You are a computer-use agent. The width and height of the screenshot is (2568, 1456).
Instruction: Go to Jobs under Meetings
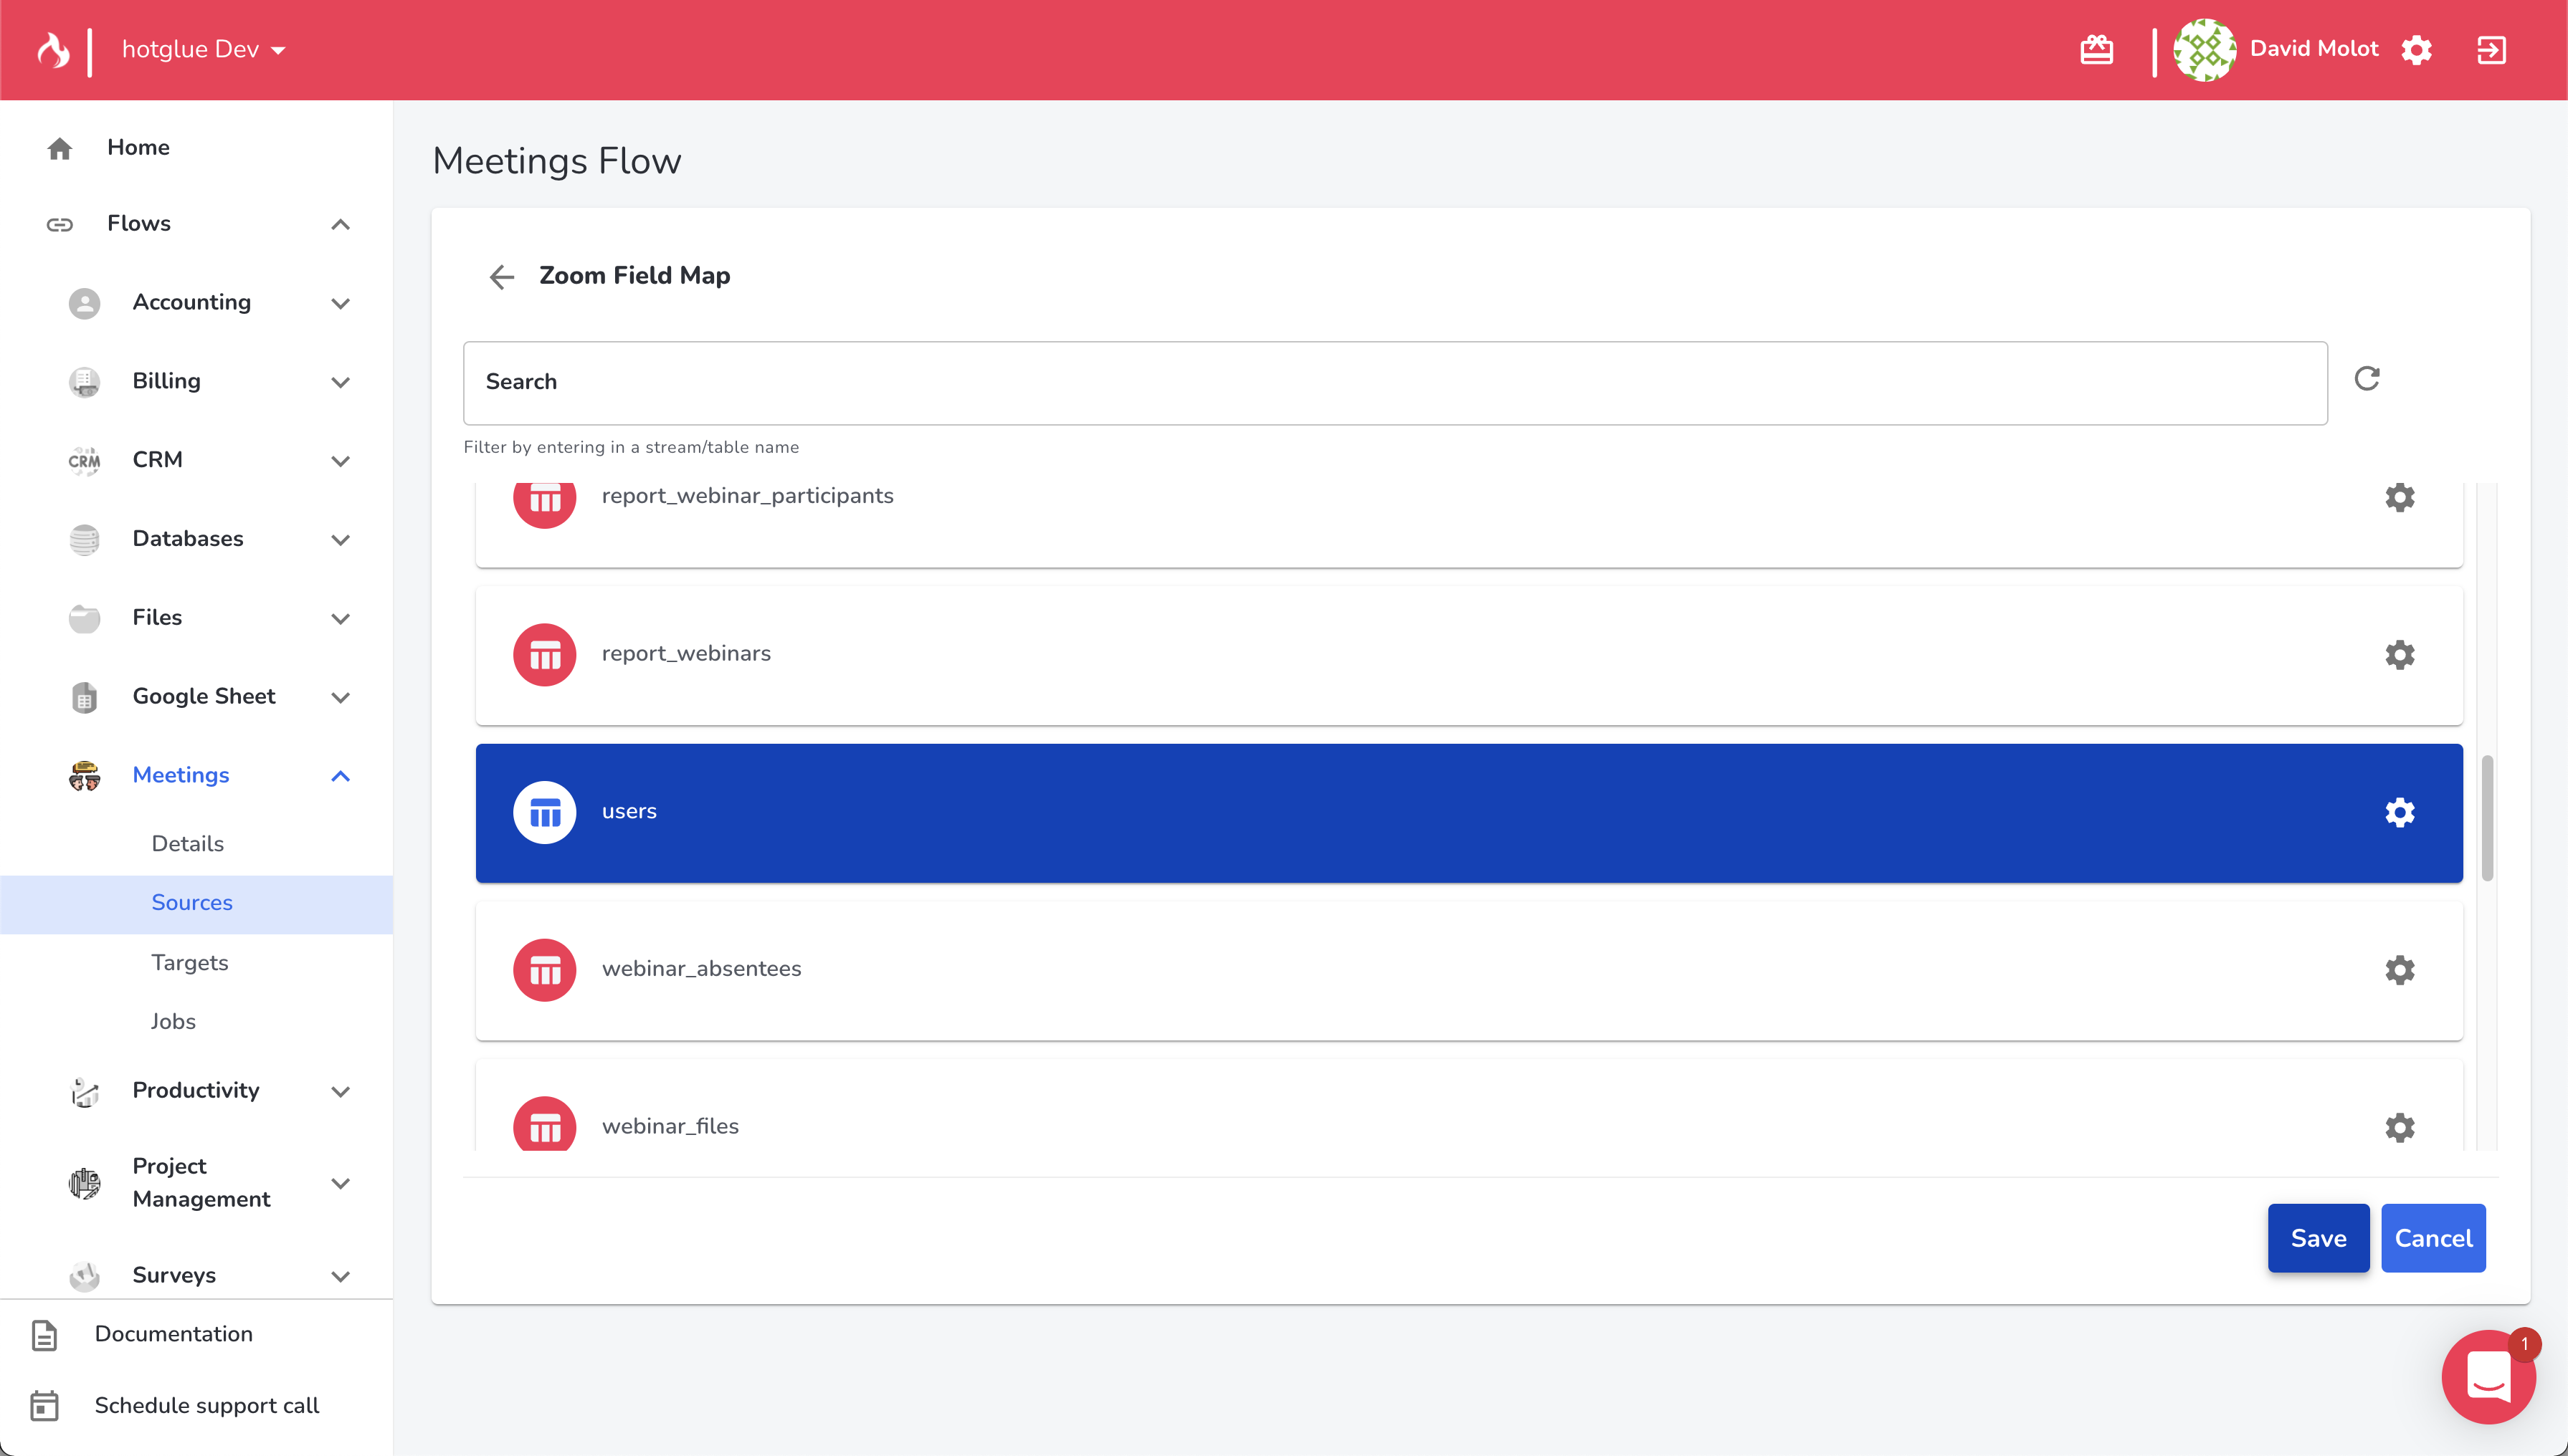click(x=173, y=1021)
